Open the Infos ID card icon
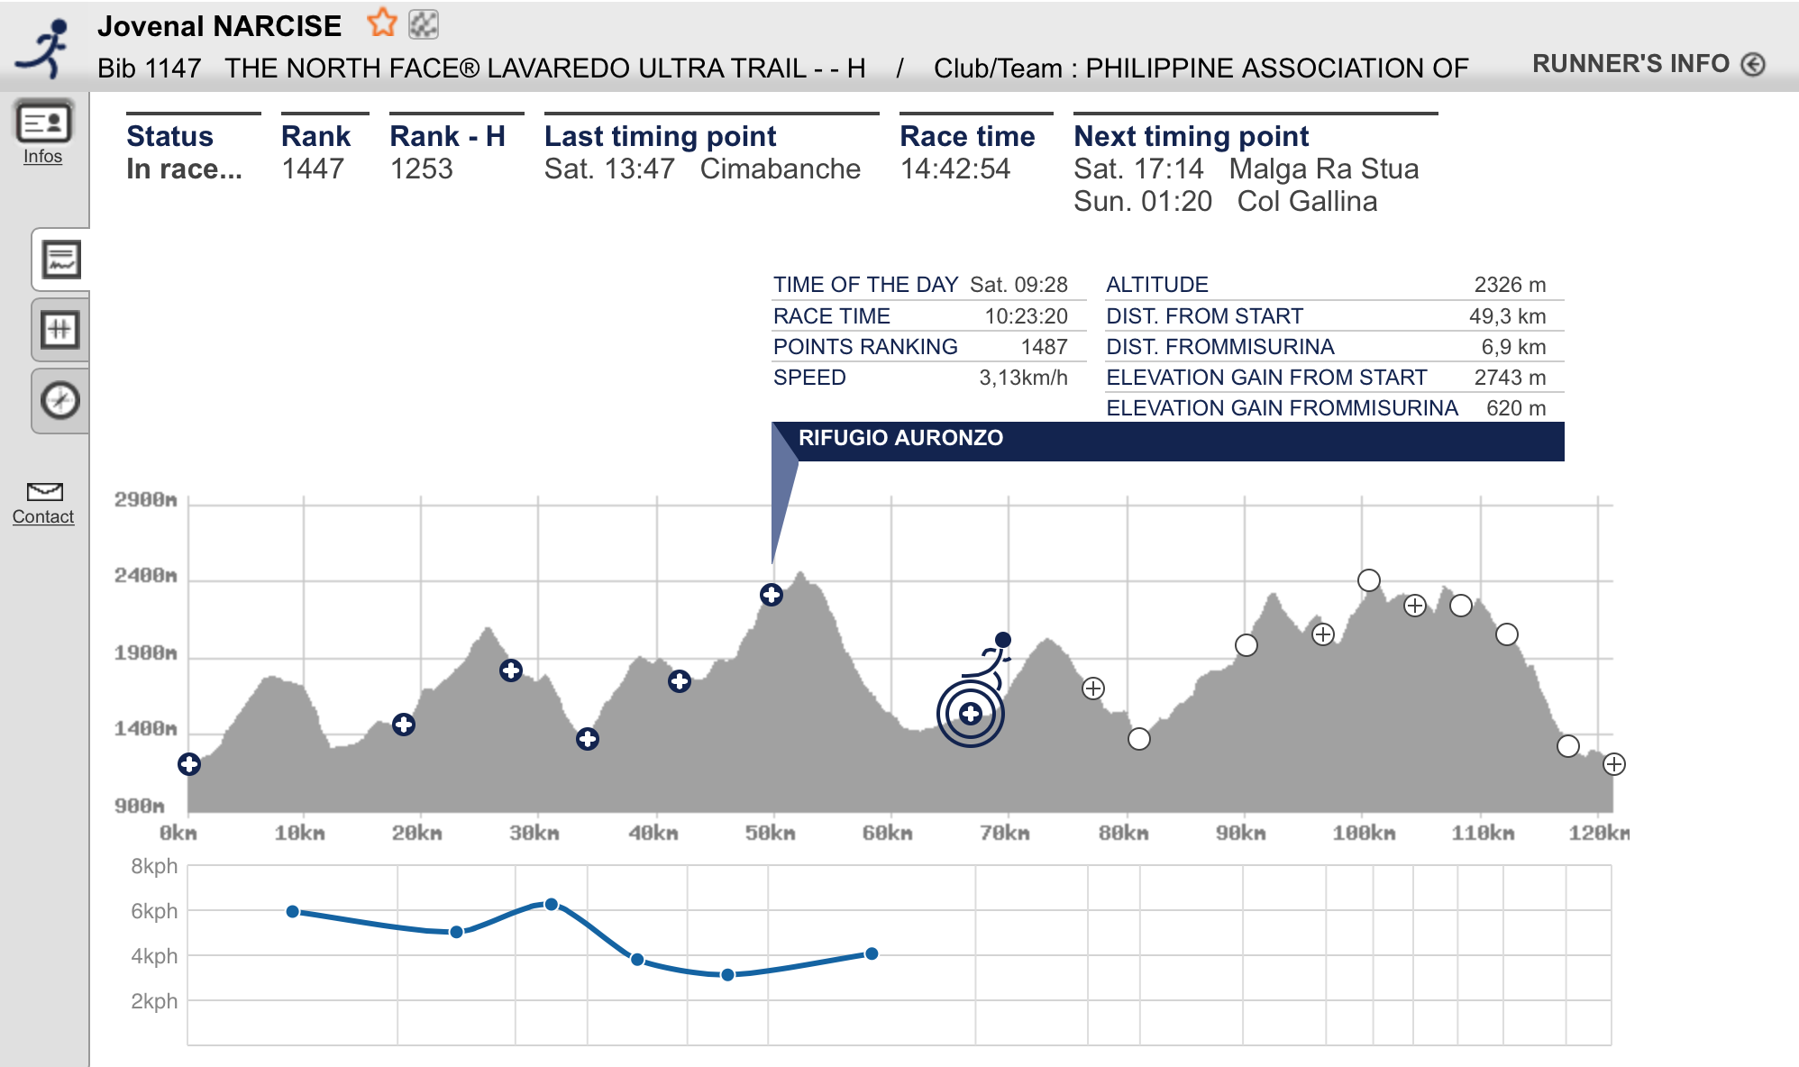This screenshot has height=1067, width=1799. 43,123
